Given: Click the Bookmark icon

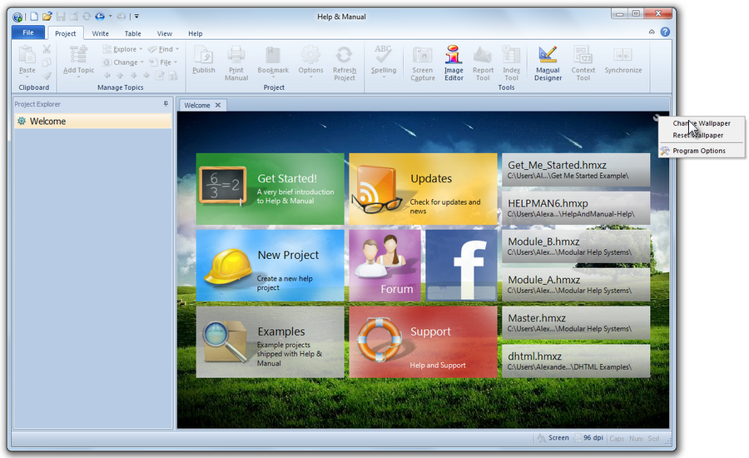Looking at the screenshot, I should point(273,54).
